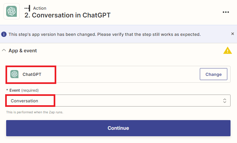Click the ChatGPT app name text

coord(32,74)
